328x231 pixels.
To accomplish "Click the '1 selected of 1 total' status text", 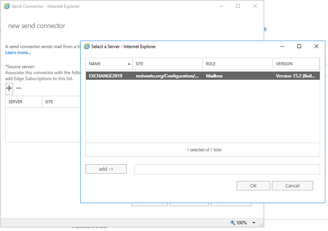I will coord(204,150).
